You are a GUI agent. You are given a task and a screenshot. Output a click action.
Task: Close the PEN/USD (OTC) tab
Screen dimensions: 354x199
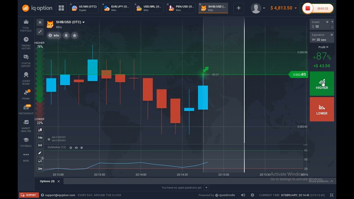click(x=168, y=4)
